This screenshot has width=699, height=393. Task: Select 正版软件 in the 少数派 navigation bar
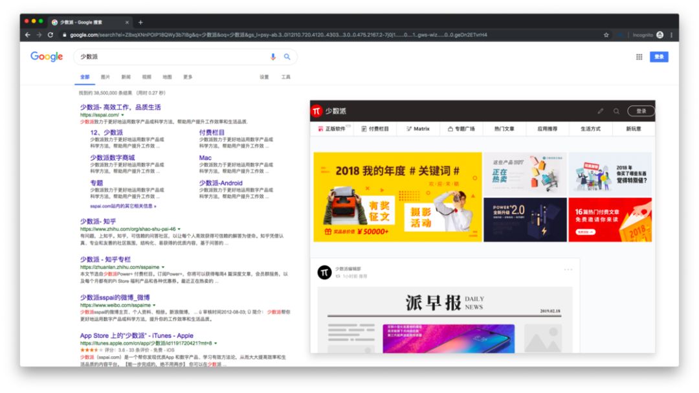(331, 129)
